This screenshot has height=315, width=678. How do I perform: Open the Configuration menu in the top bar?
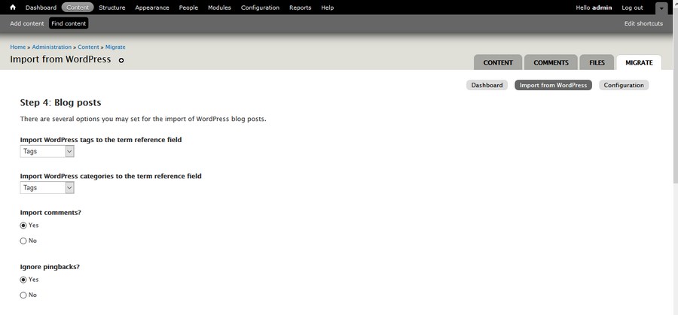click(x=261, y=8)
